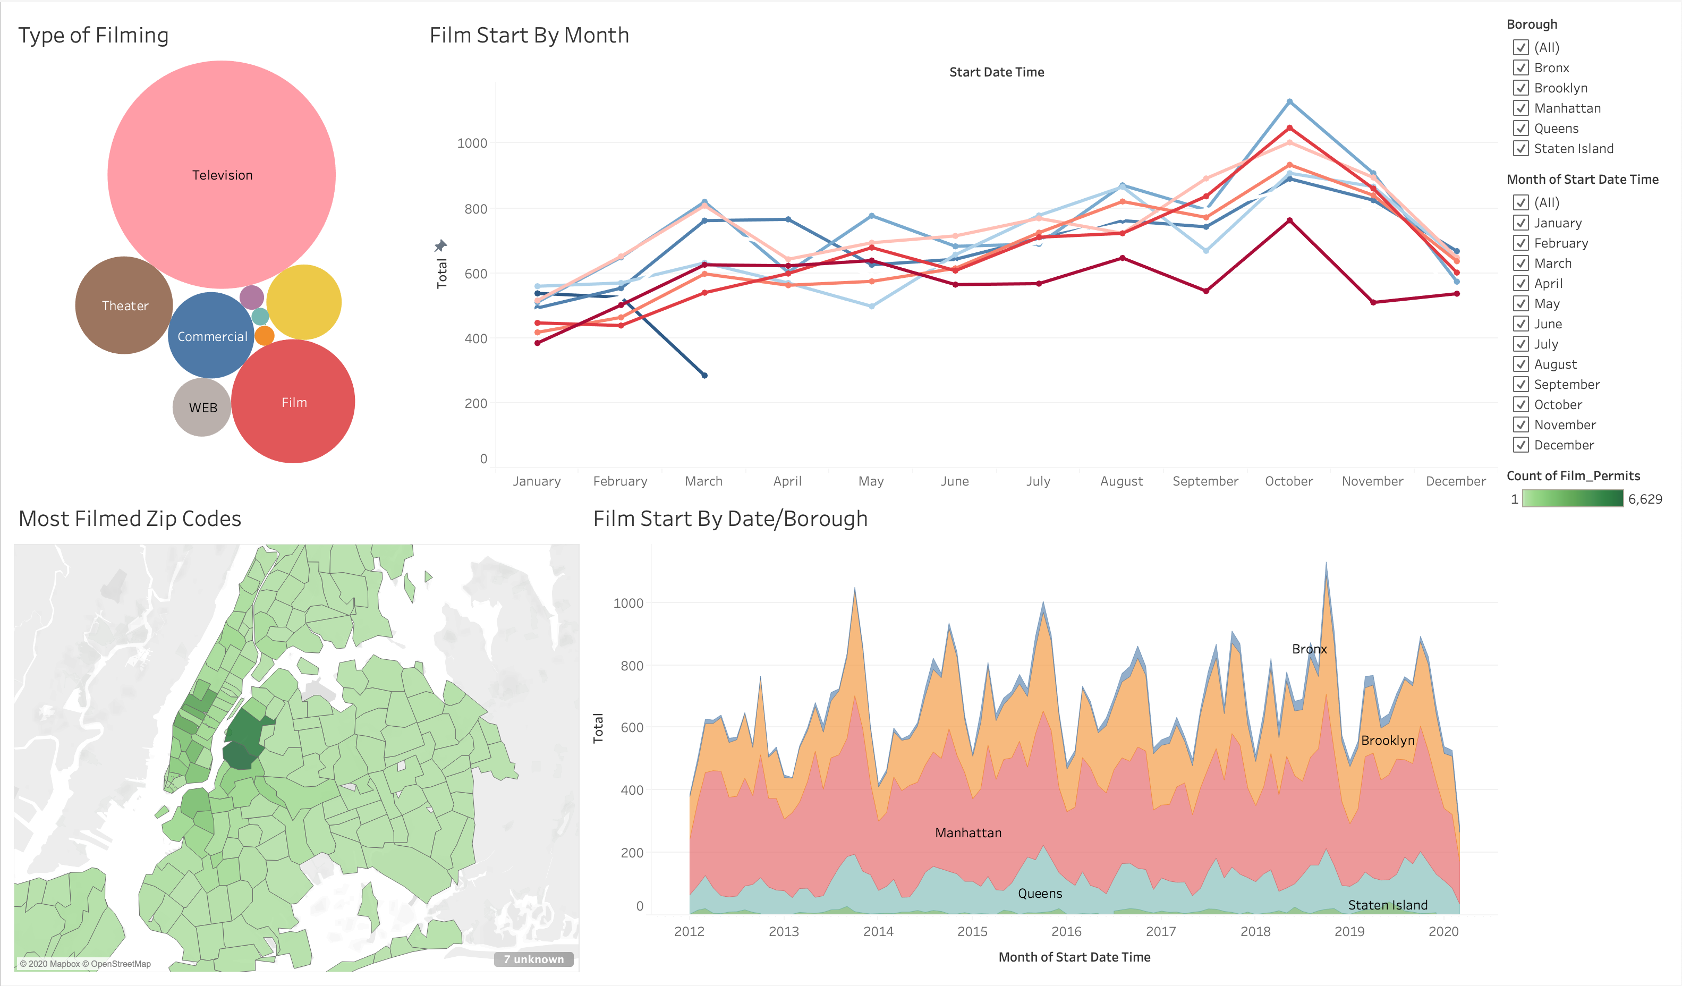Uncheck February in the month filter
This screenshot has height=986, width=1682.
(x=1521, y=243)
